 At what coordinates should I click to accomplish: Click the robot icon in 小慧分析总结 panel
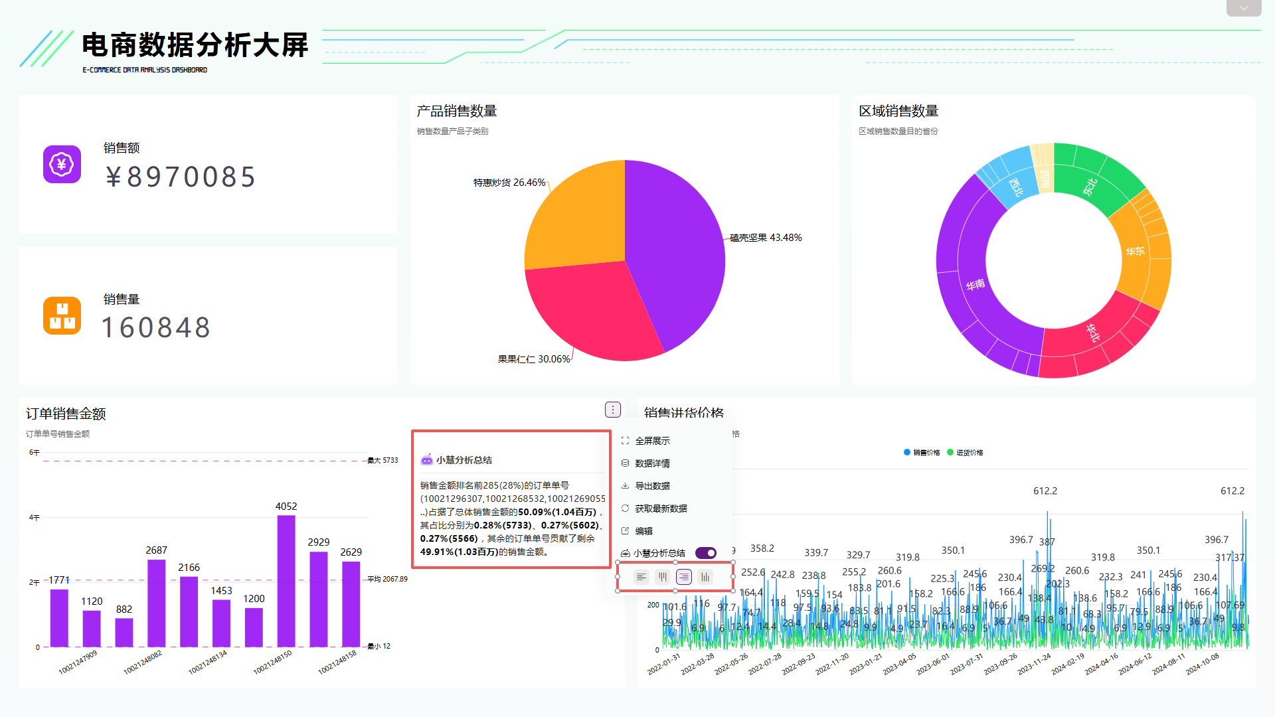point(426,459)
